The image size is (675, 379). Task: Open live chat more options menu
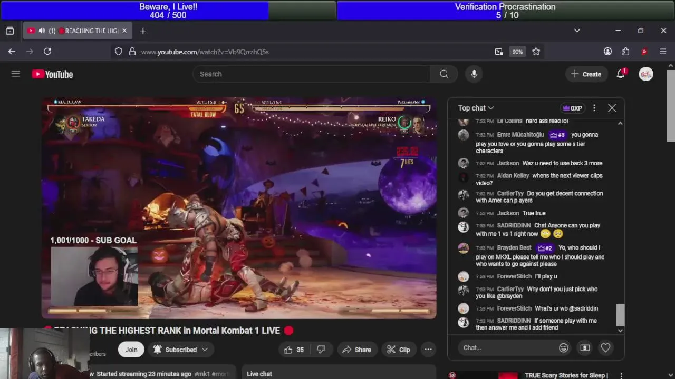tap(594, 108)
